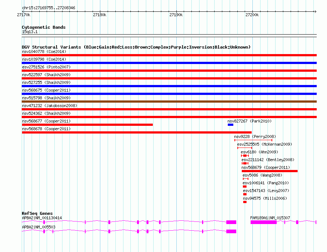Click nsv568679 (Cooper2011) label
Viewport: 327px width, 252px height.
point(266,167)
